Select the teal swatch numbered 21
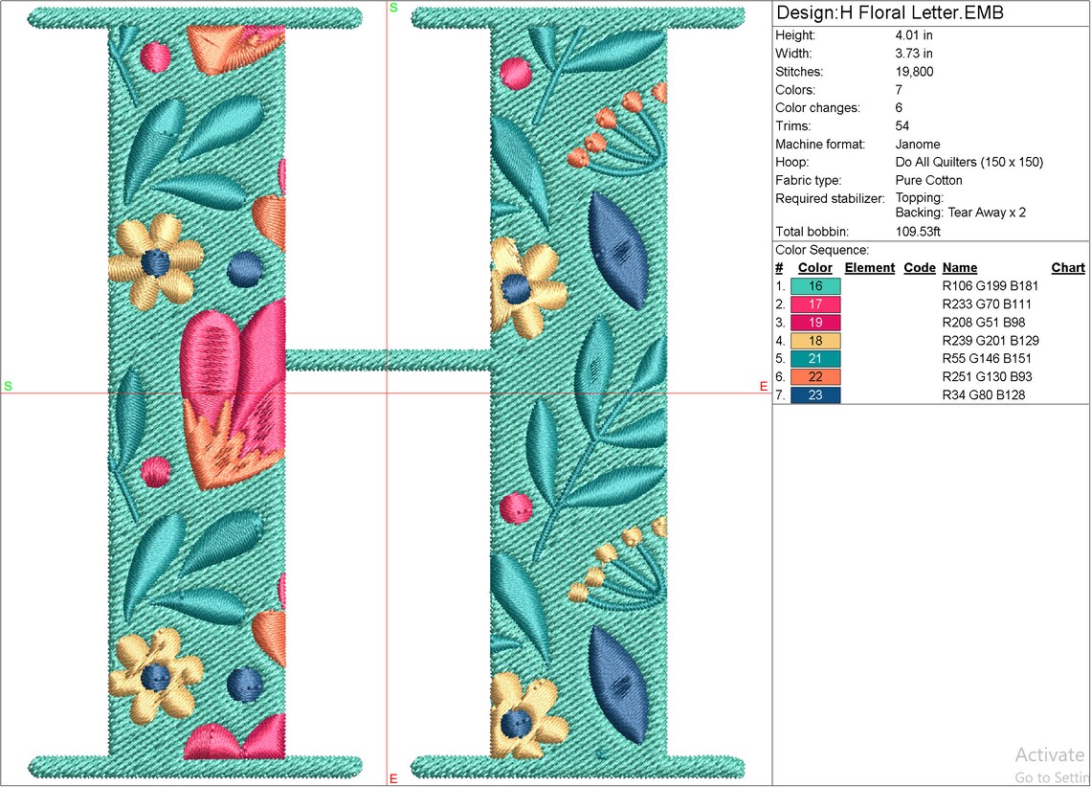 814,359
